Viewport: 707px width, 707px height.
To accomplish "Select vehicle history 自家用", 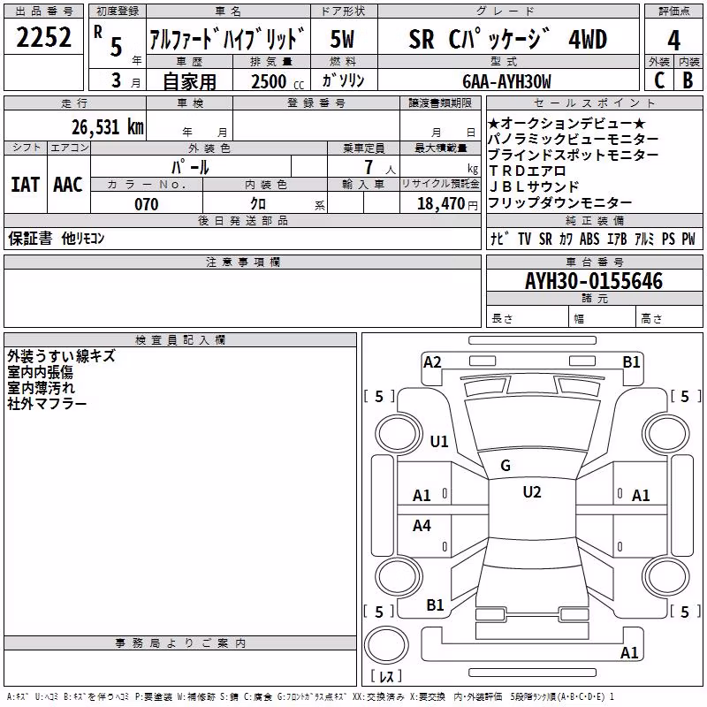I will 189,81.
